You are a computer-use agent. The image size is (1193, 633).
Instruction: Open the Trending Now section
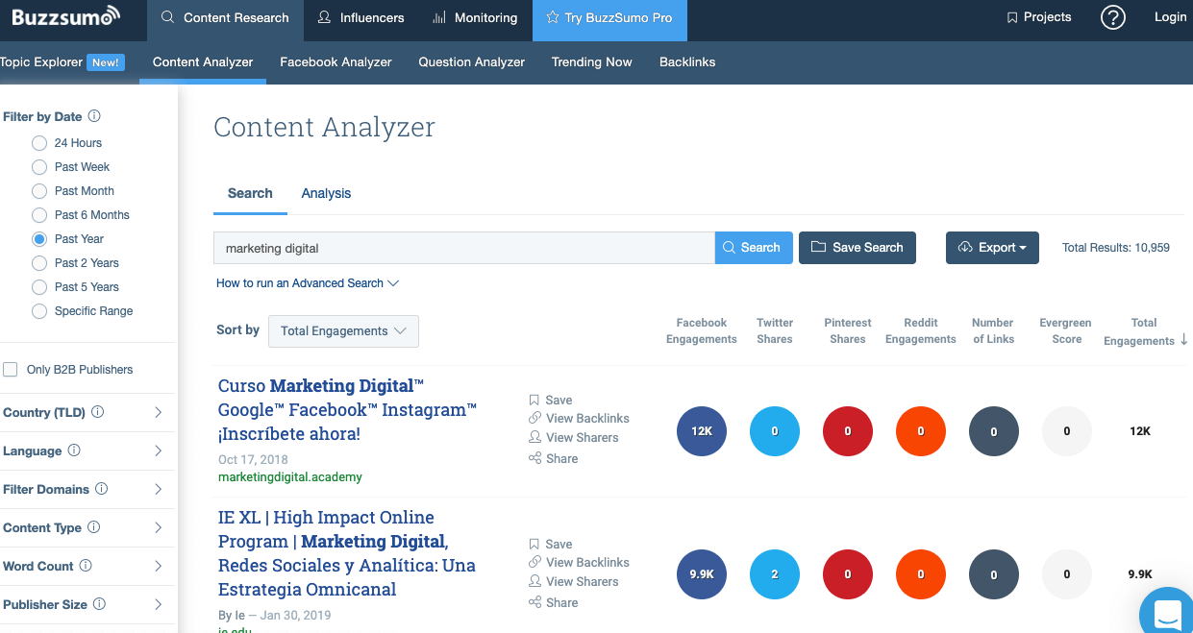591,61
